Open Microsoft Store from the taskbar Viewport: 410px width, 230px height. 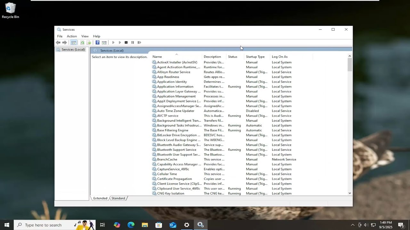[159, 225]
